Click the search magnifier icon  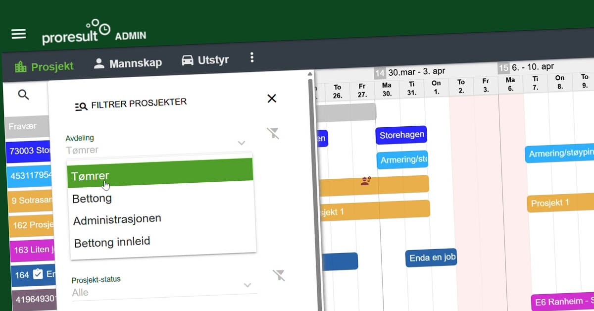click(23, 94)
